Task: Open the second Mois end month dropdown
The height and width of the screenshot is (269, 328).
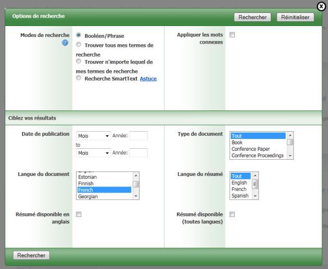Action: pyautogui.click(x=93, y=153)
